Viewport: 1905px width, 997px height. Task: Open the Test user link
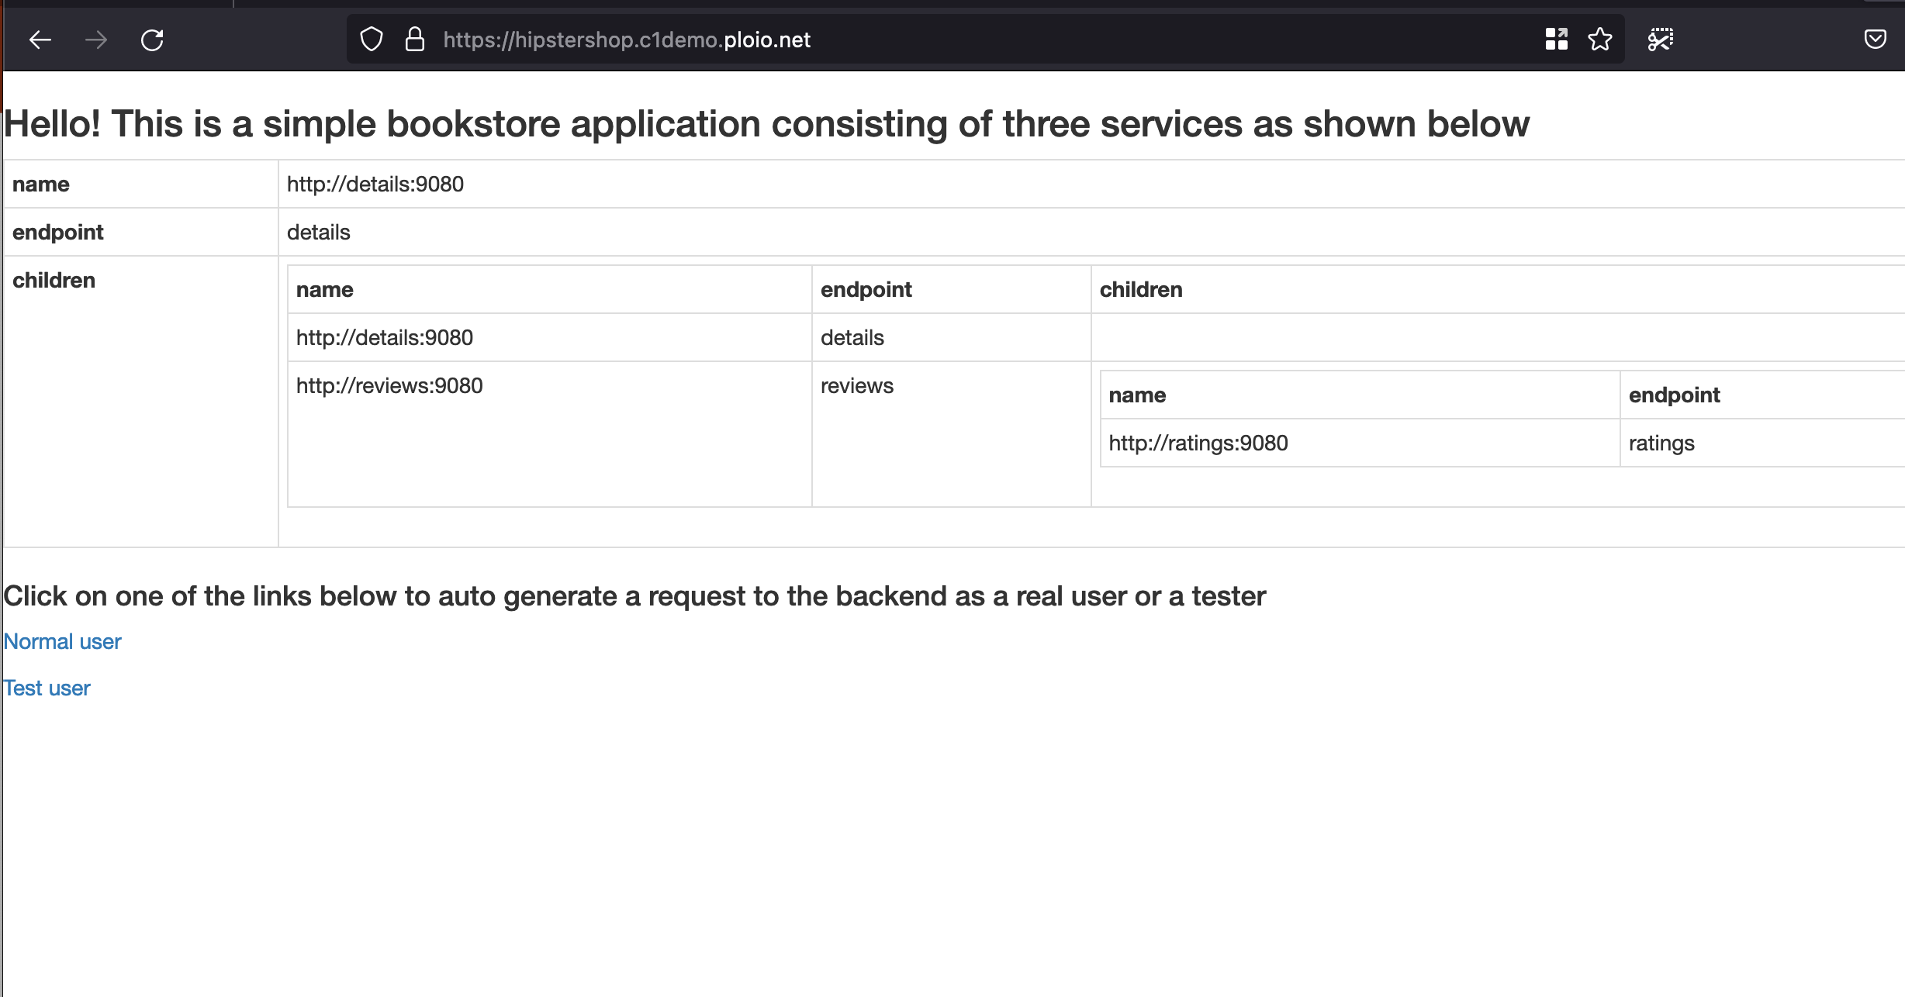(47, 688)
